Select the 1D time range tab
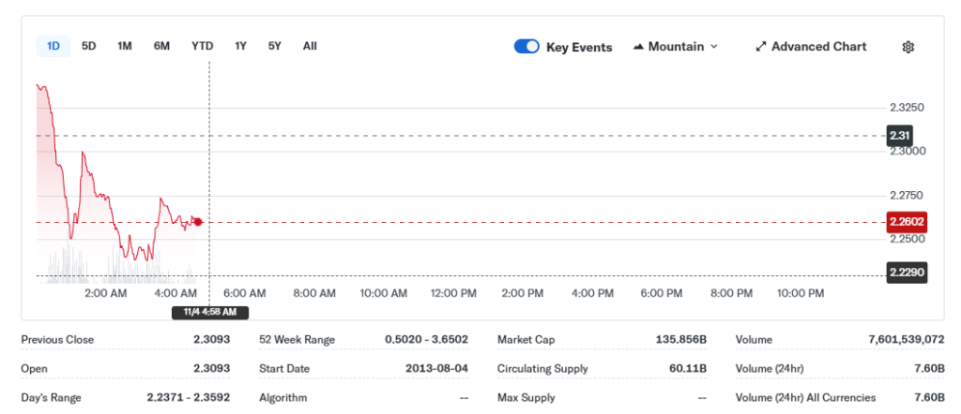The height and width of the screenshot is (414, 961). [x=53, y=46]
